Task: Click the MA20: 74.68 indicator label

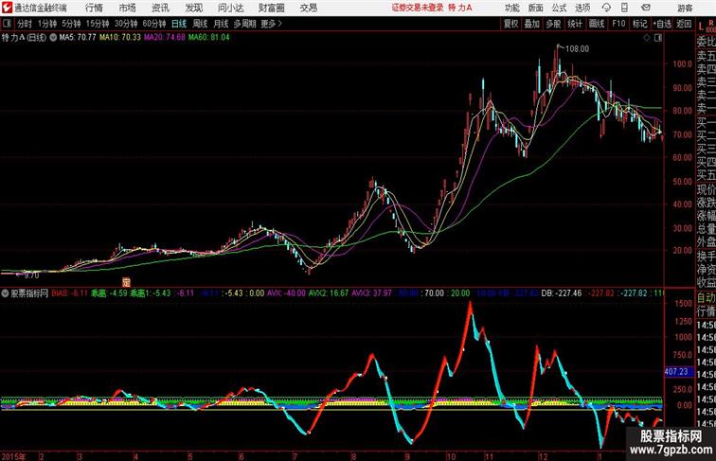Action: point(165,38)
